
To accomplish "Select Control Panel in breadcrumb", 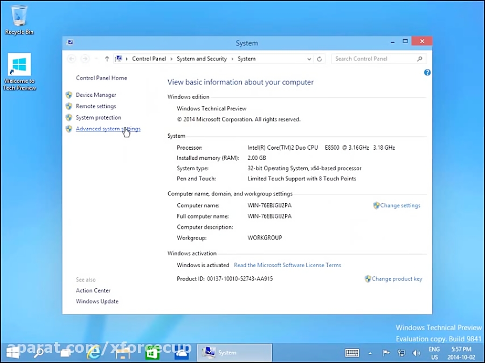I will coord(149,59).
